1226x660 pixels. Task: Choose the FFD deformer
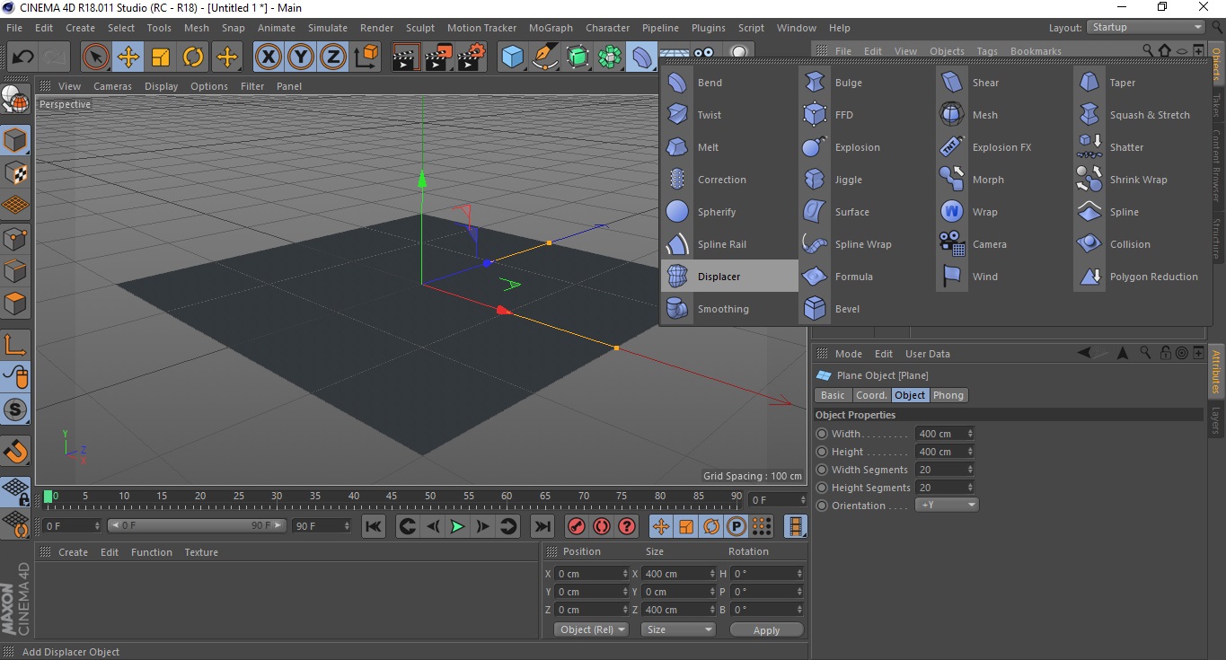pos(867,115)
